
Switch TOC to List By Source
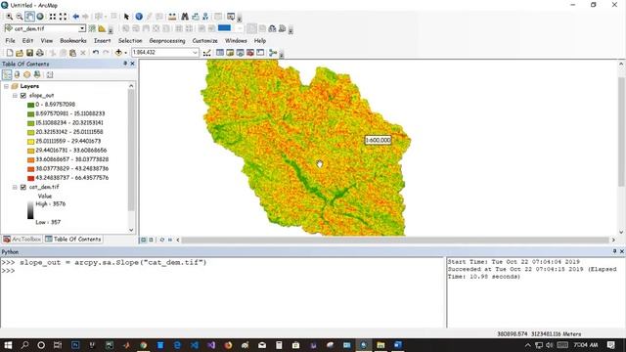pyautogui.click(x=17, y=74)
